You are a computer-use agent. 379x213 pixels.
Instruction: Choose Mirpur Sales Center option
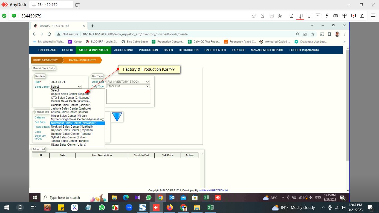click(77, 116)
